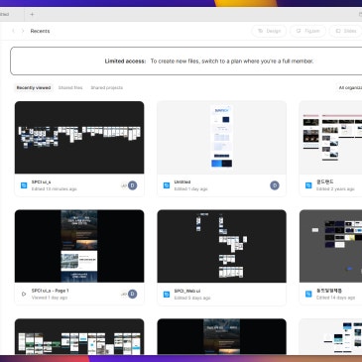This screenshot has height=362, width=362.
Task: Switch to the Recently viewed tab
Action: [x=34, y=87]
